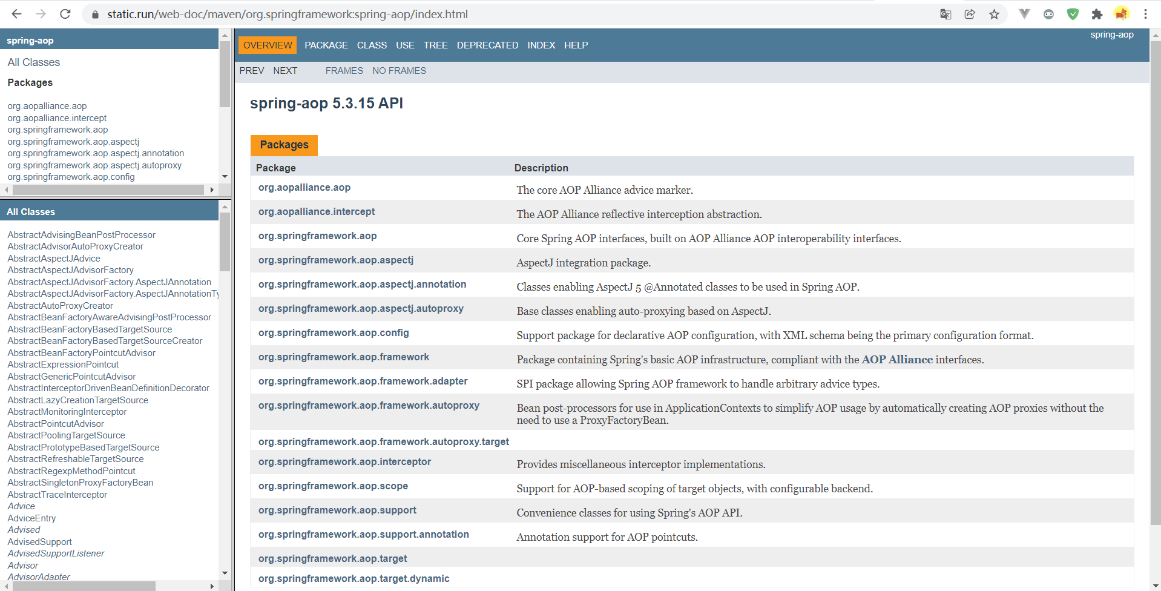Share this page via share icon
Viewport: 1161px width, 591px height.
point(970,14)
